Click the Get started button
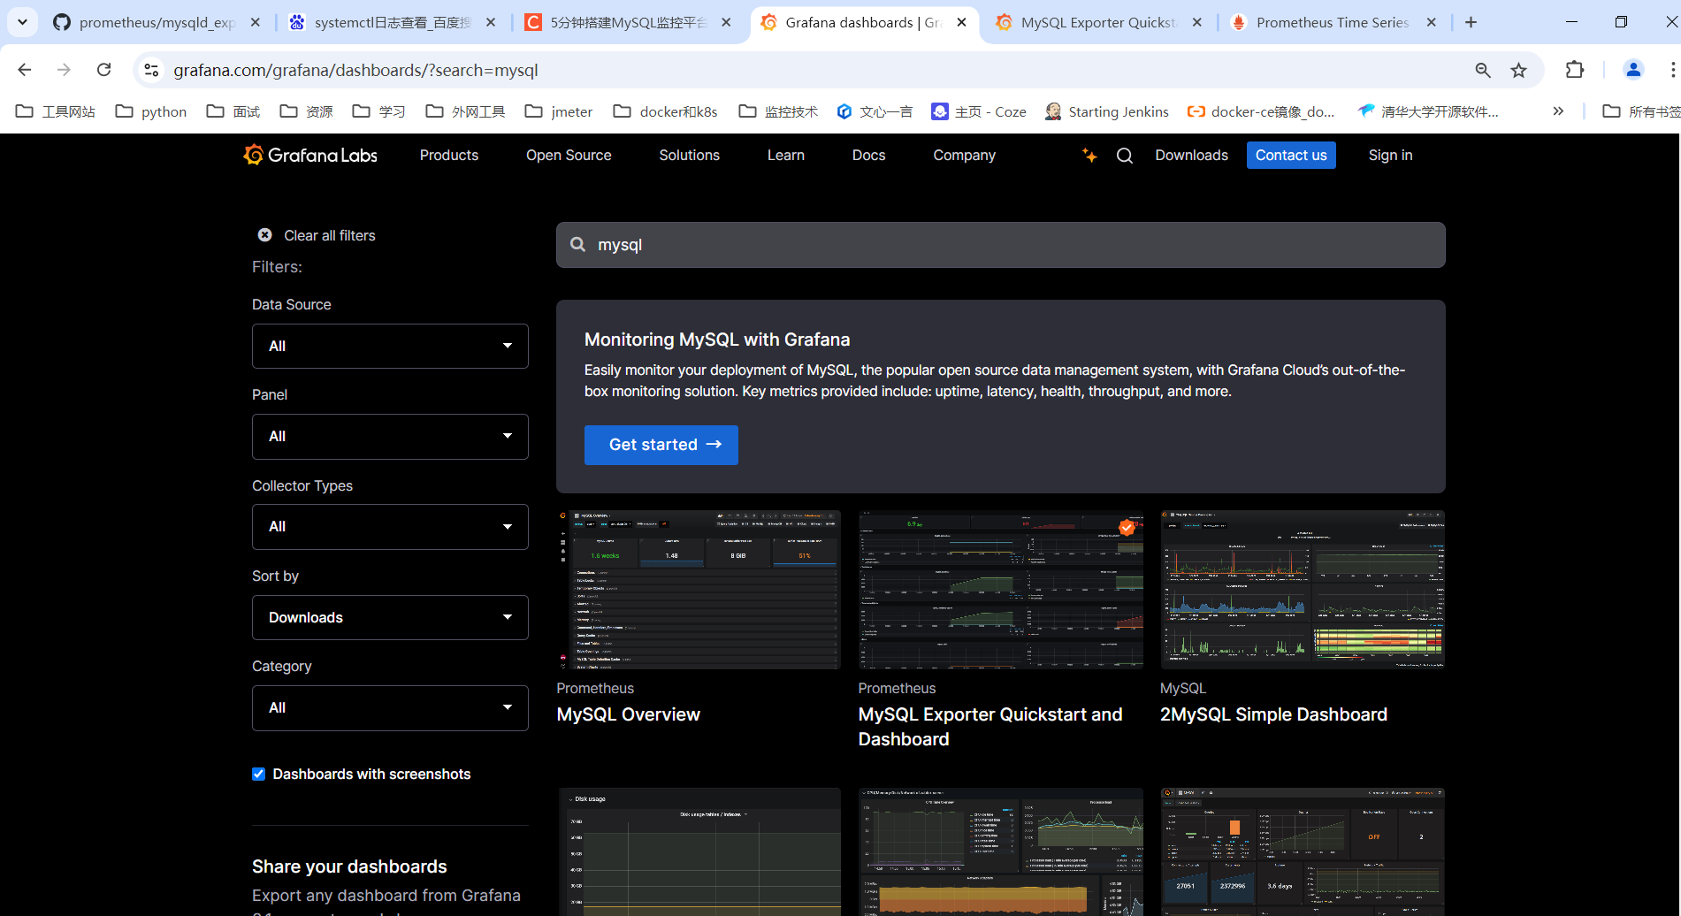This screenshot has width=1681, height=916. 661,445
